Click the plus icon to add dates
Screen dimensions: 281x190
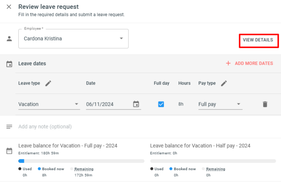pos(228,63)
